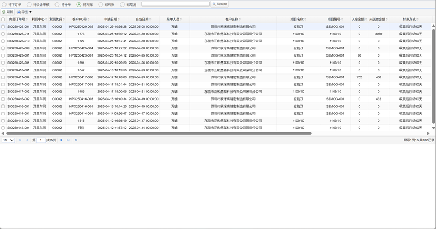
Task: Go to next page icon
Action: pos(62,140)
